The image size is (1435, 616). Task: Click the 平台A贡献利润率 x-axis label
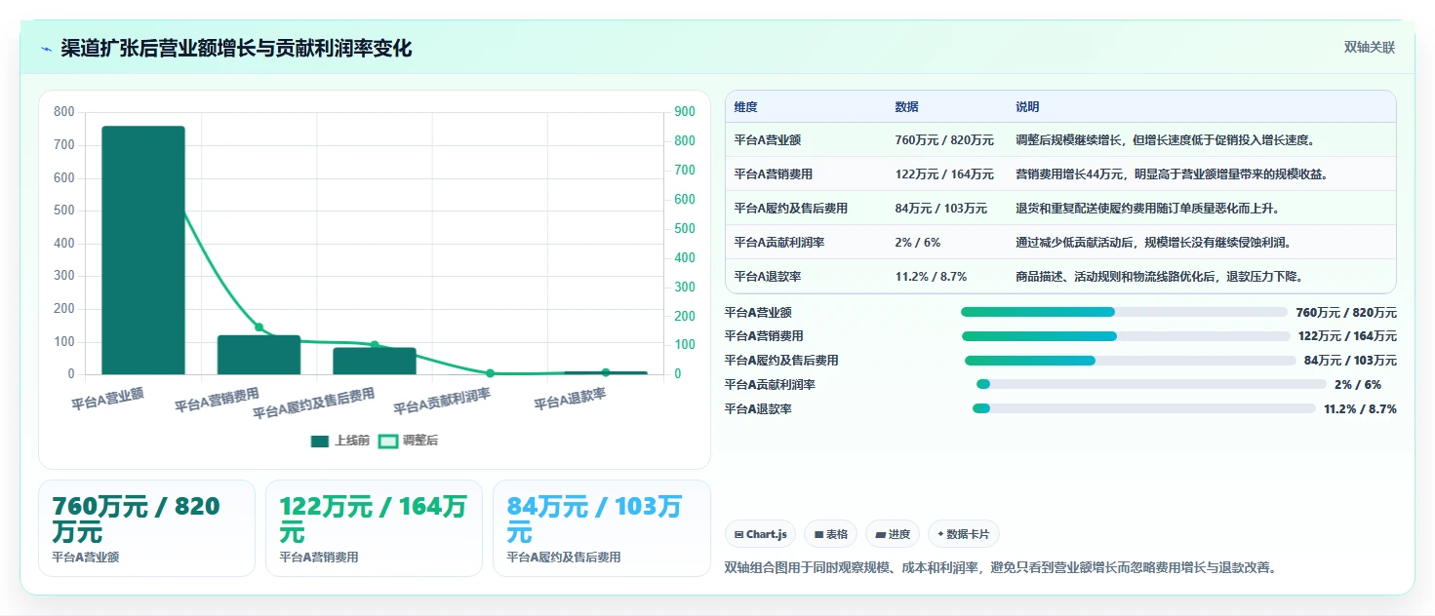(442, 402)
